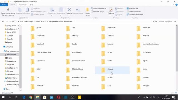
Task: Collapse the ribbon with chevron
Action: click(174, 5)
